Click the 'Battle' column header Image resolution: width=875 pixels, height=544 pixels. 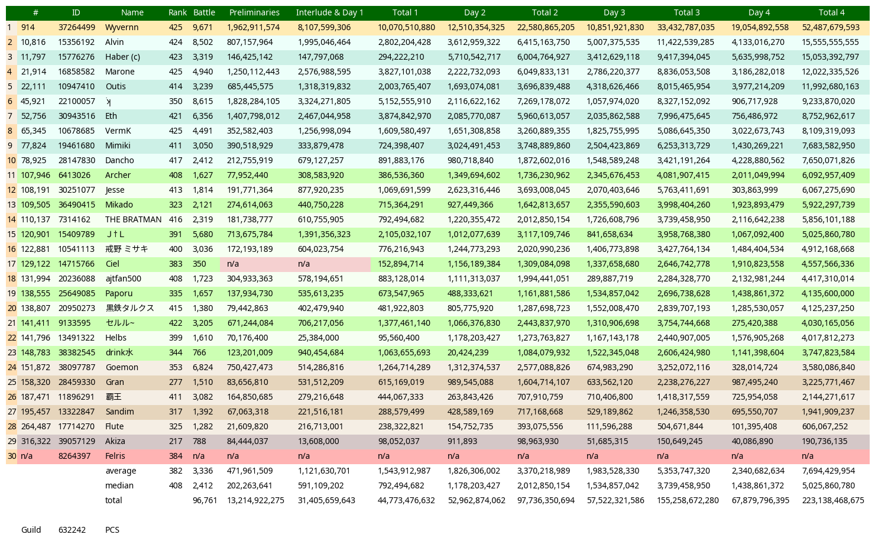[204, 12]
